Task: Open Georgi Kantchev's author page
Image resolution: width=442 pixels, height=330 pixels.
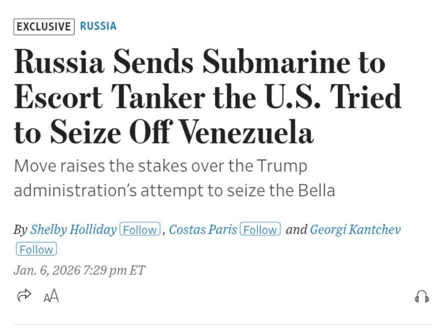Action: pos(356,230)
